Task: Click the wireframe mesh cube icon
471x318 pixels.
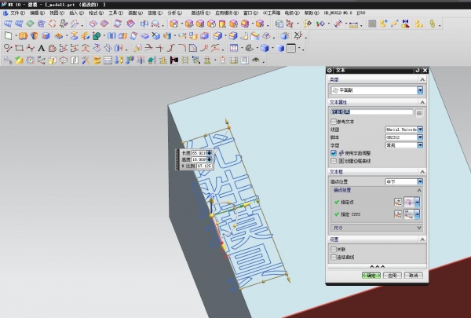Action: [279, 24]
